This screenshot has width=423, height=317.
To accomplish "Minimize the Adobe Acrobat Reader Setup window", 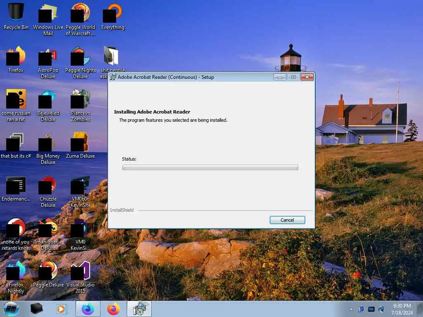I will (280, 77).
